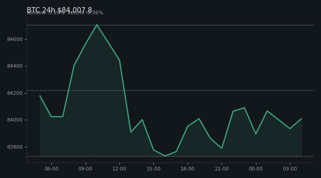
Task: Click the 21:00 time axis label
Action: click(222, 169)
